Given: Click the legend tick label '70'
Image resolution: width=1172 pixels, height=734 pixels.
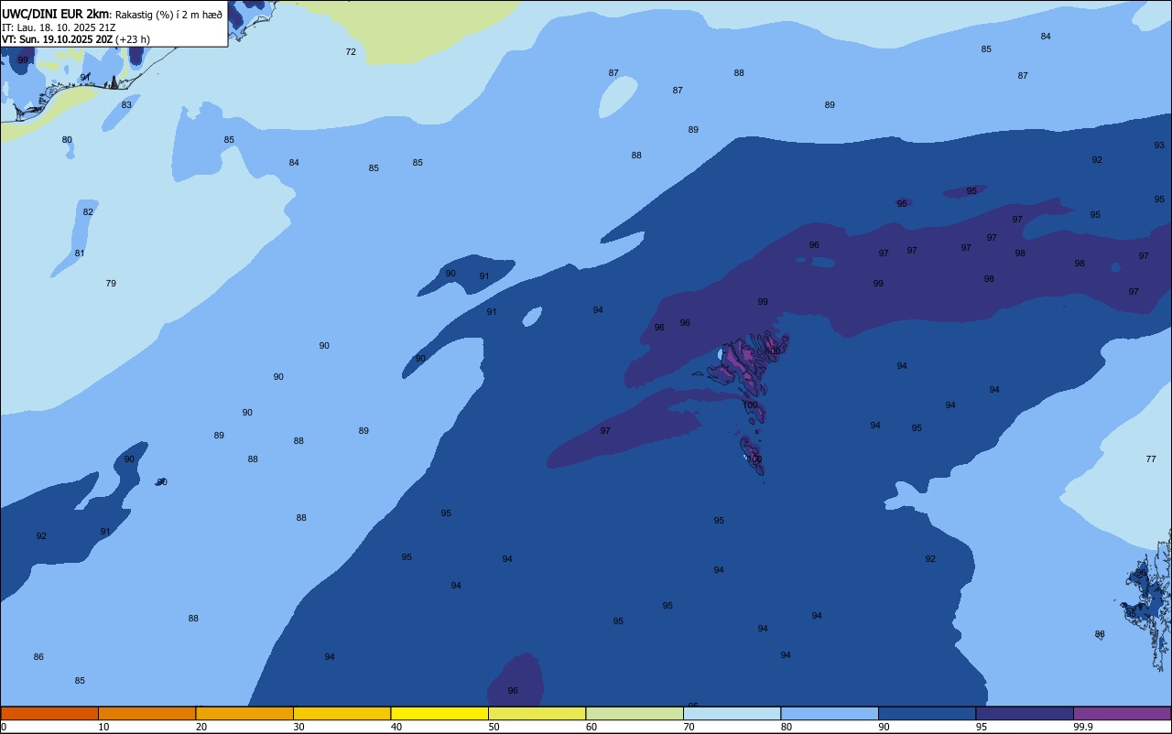Looking at the screenshot, I should pos(689,727).
